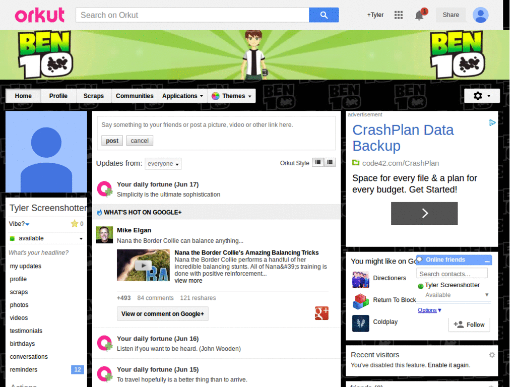Open reminders with 12 badge
The image size is (516, 387).
click(x=46, y=369)
